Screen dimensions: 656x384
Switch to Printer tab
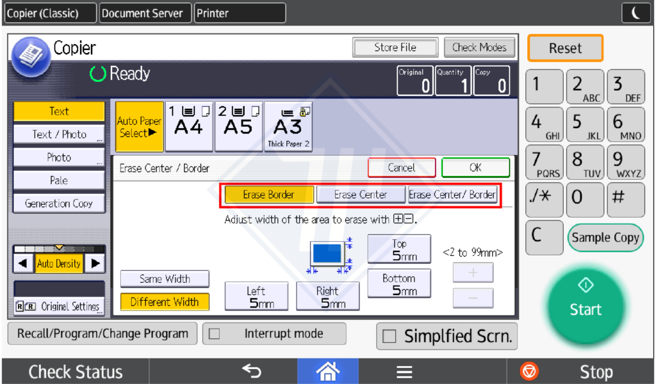tap(240, 13)
